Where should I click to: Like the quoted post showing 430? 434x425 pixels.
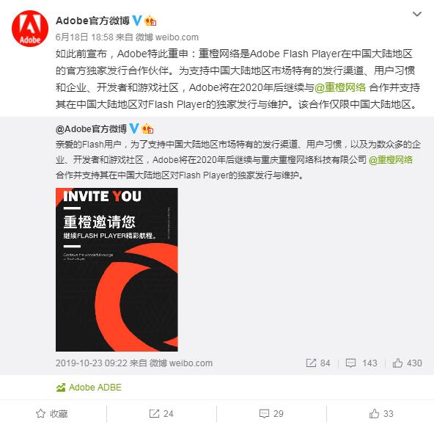click(x=407, y=363)
